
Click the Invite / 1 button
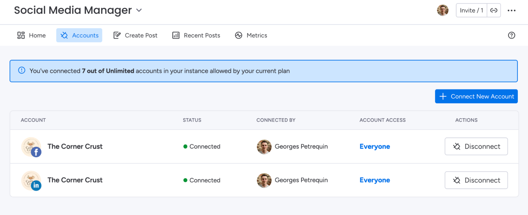472,10
